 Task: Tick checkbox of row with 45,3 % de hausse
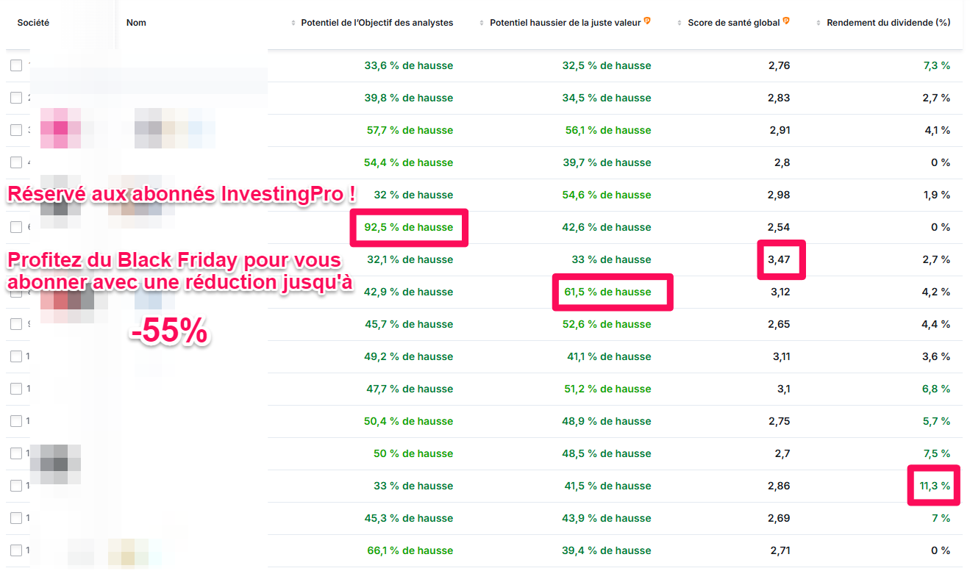click(16, 518)
